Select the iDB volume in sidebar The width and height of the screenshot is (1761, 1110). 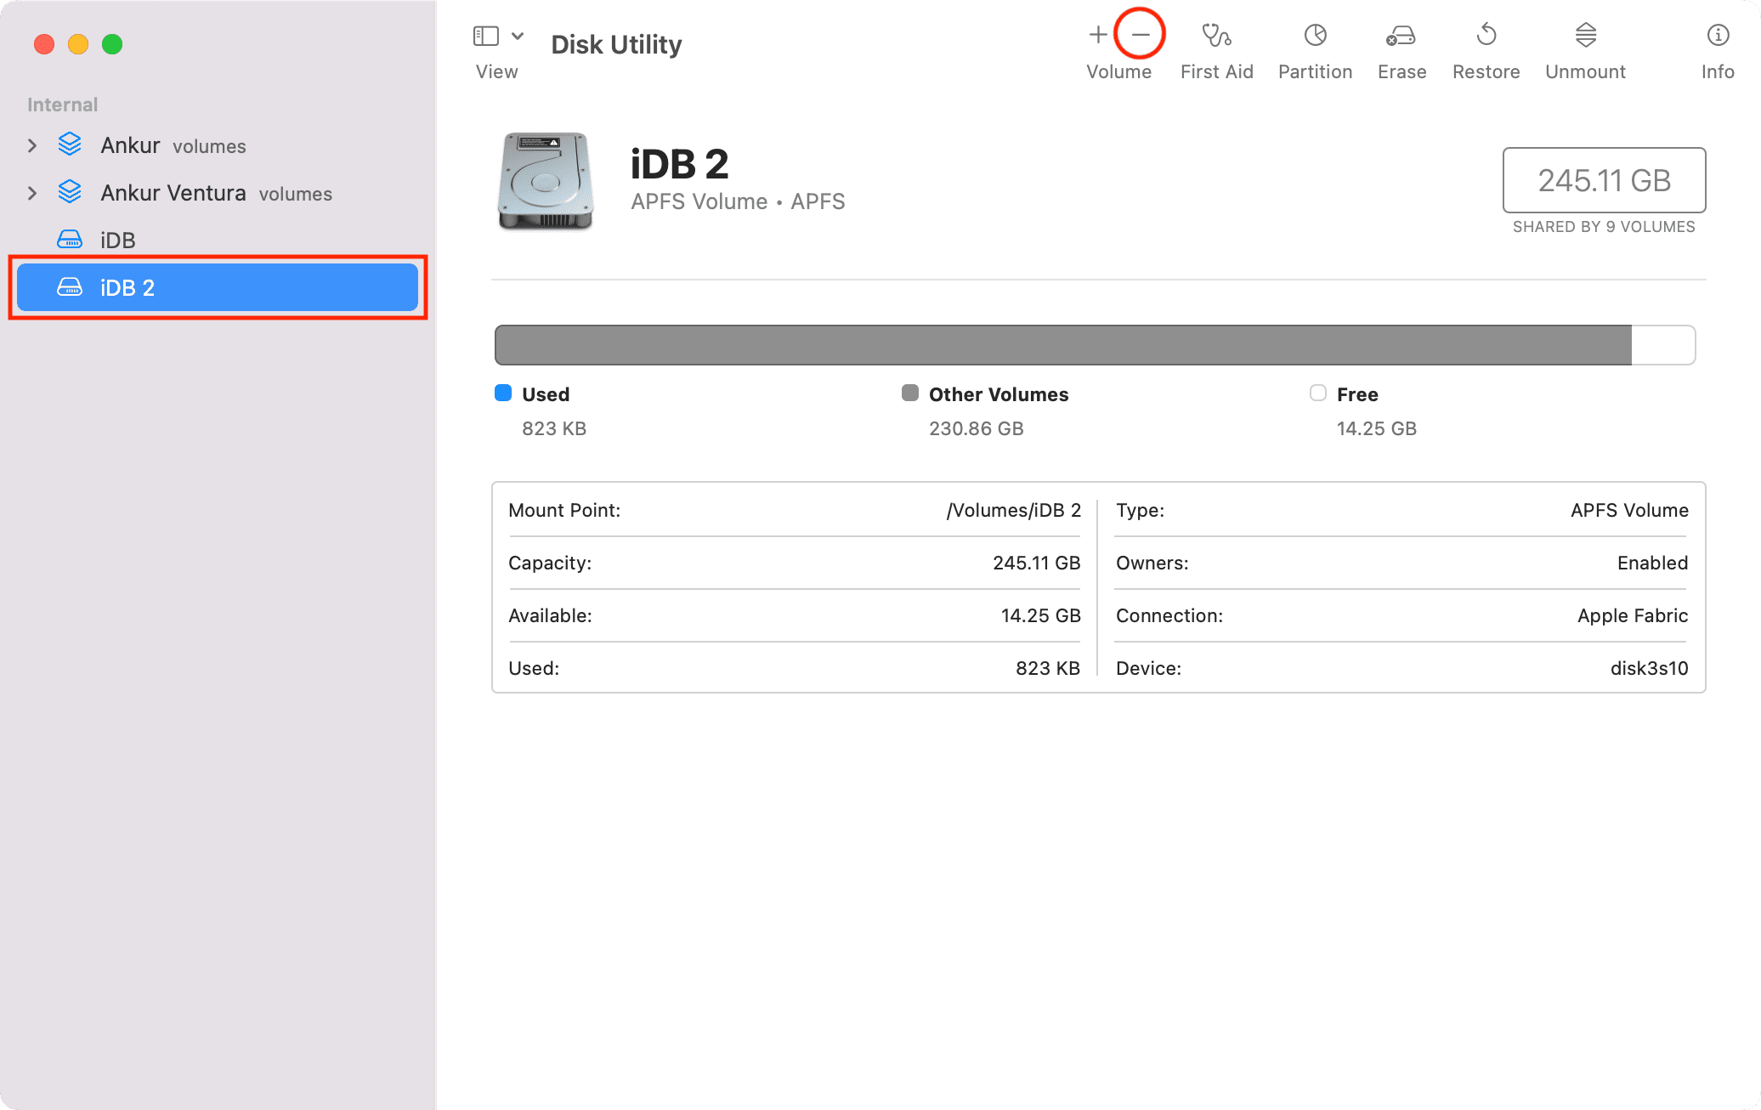(x=218, y=241)
